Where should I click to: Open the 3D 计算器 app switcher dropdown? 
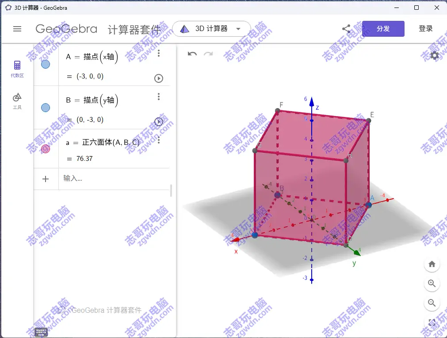(211, 28)
